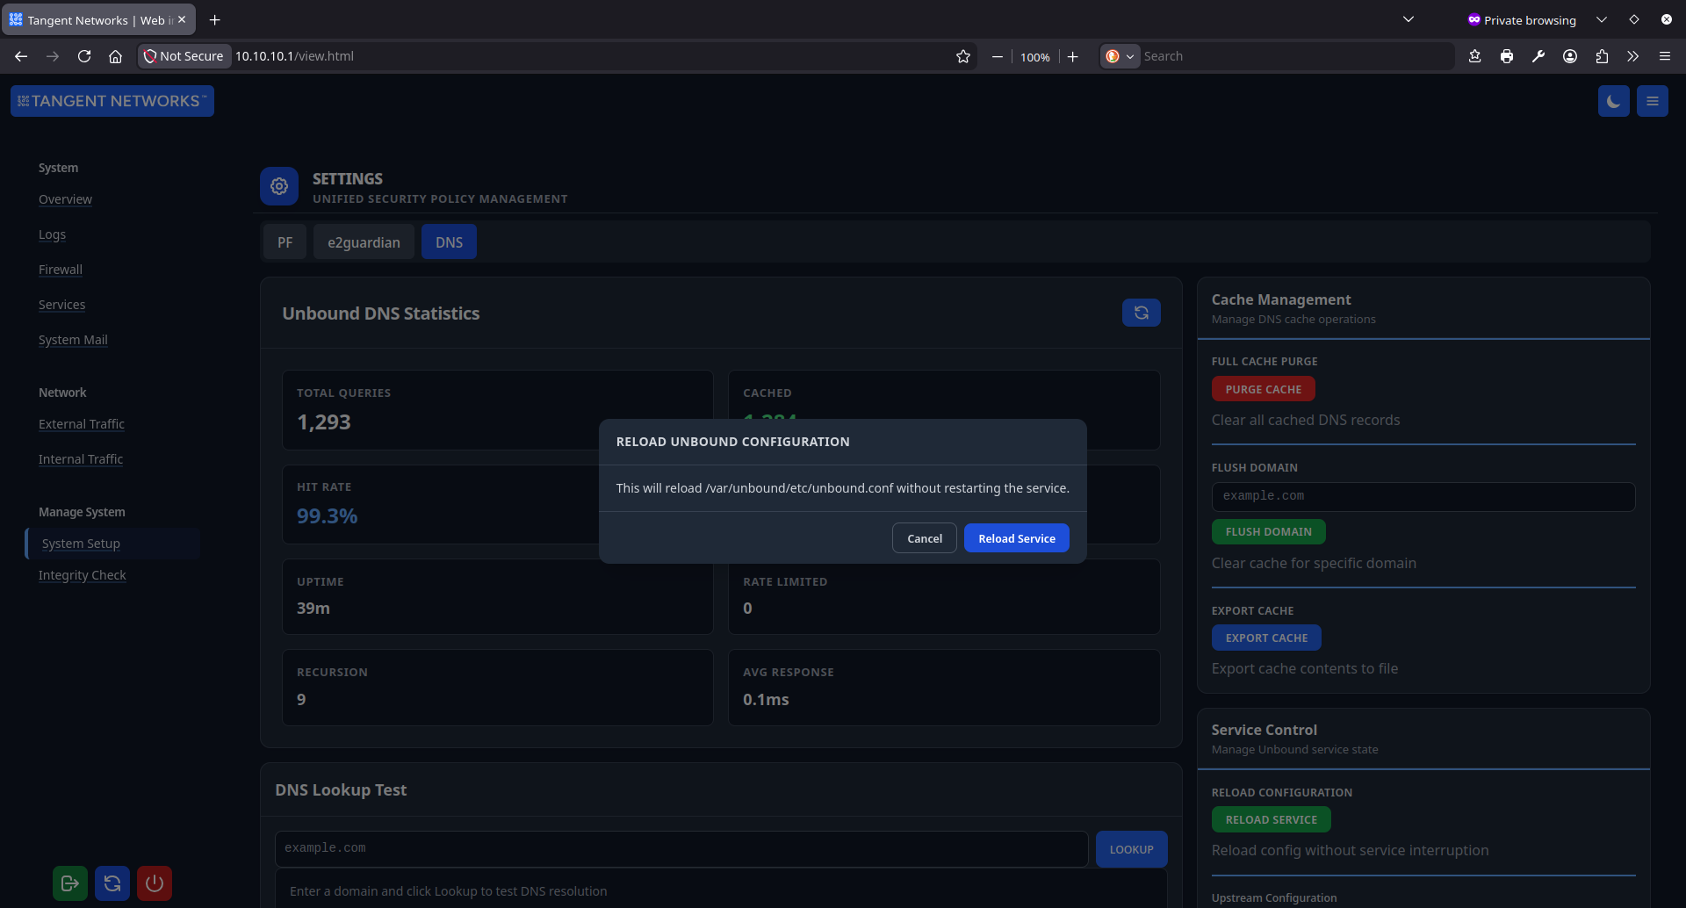Bookmark this page with the star icon
This screenshot has width=1686, height=908.
point(963,55)
